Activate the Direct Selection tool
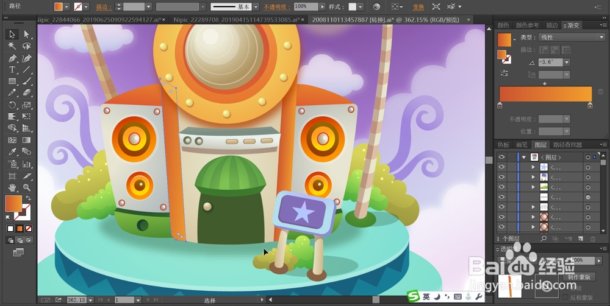Image resolution: width=610 pixels, height=306 pixels. (26, 35)
